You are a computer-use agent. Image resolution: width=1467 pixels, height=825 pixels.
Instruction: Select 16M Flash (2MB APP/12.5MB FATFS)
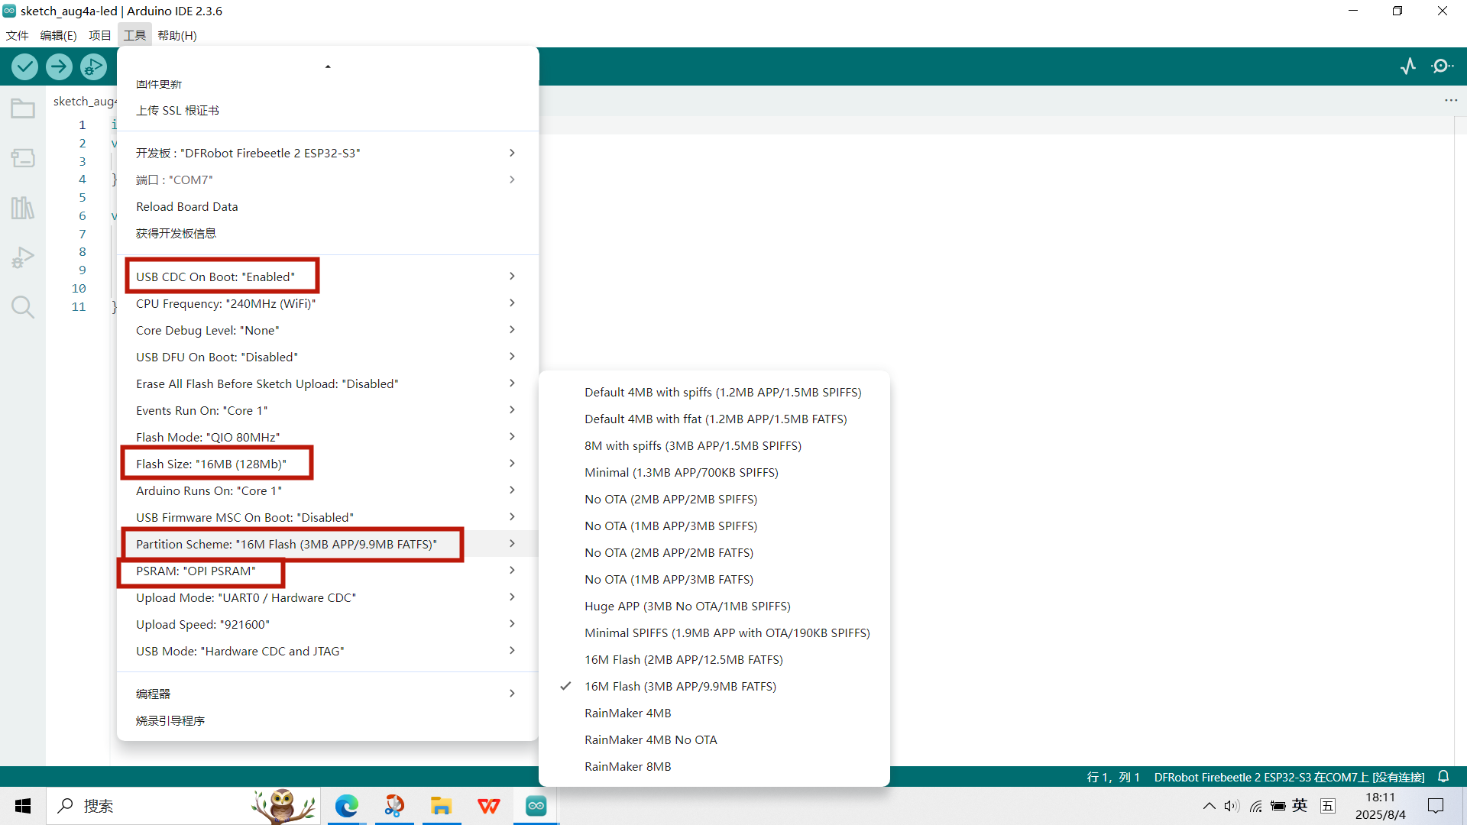pyautogui.click(x=714, y=659)
